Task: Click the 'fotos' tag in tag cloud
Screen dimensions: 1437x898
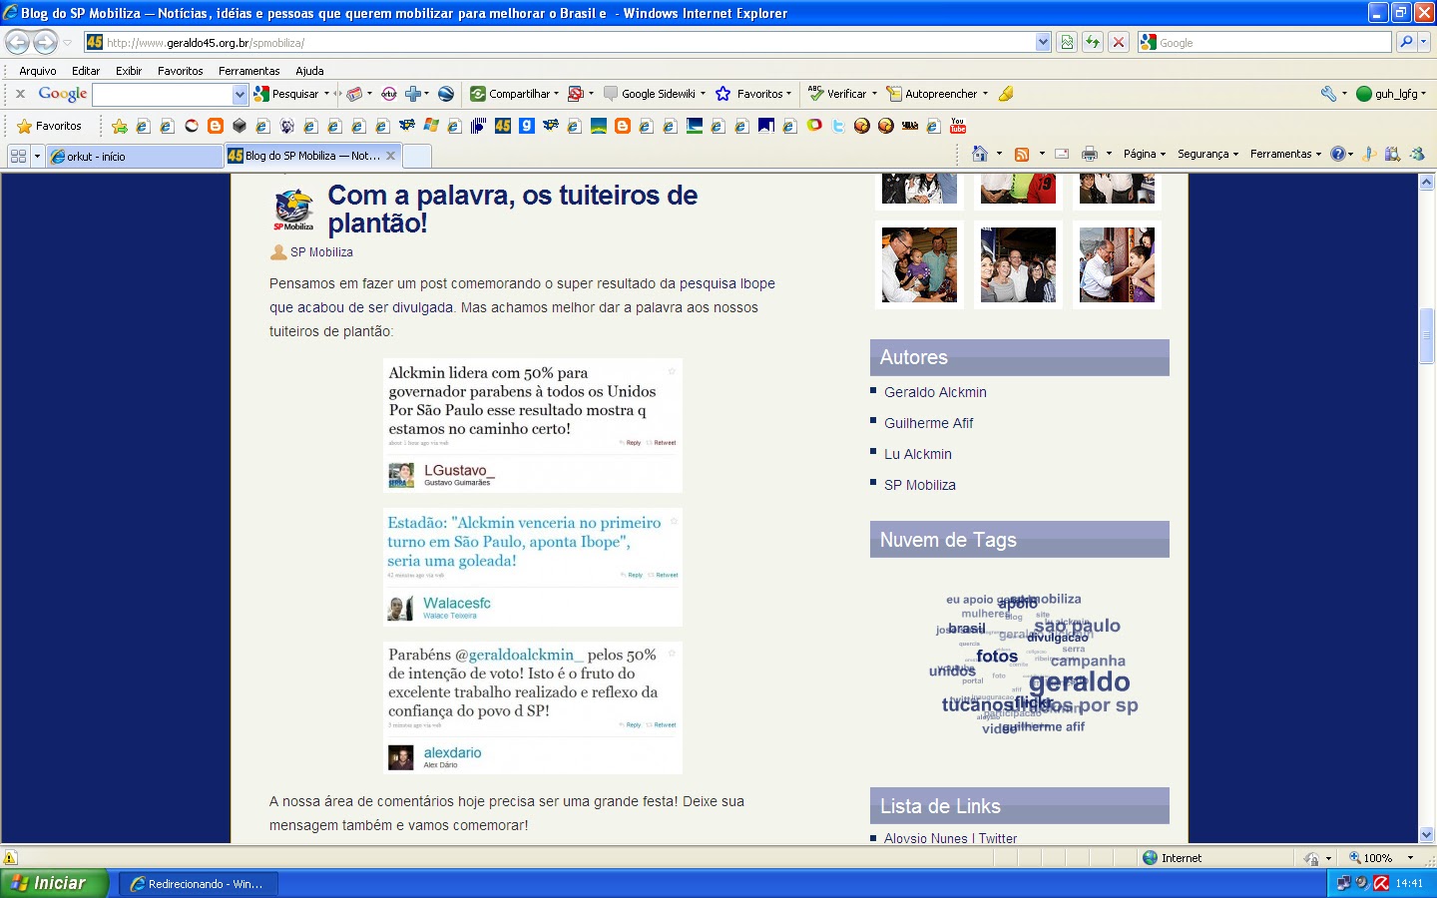Action: tap(997, 656)
